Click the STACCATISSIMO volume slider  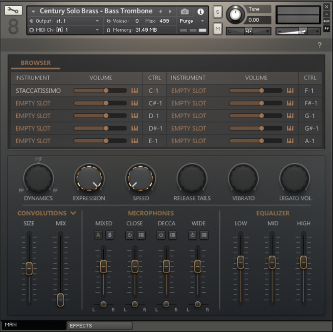(x=100, y=90)
